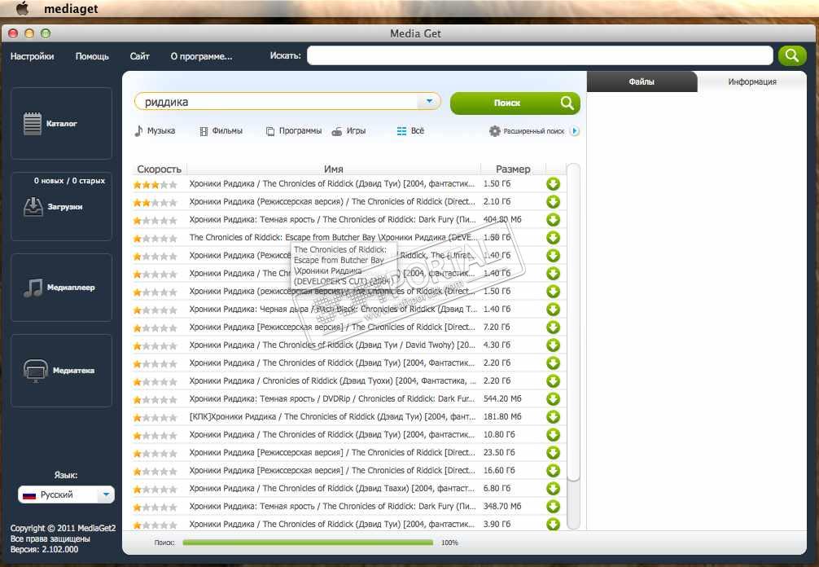Sort results by Размер column
Image resolution: width=819 pixels, height=567 pixels.
pos(513,169)
